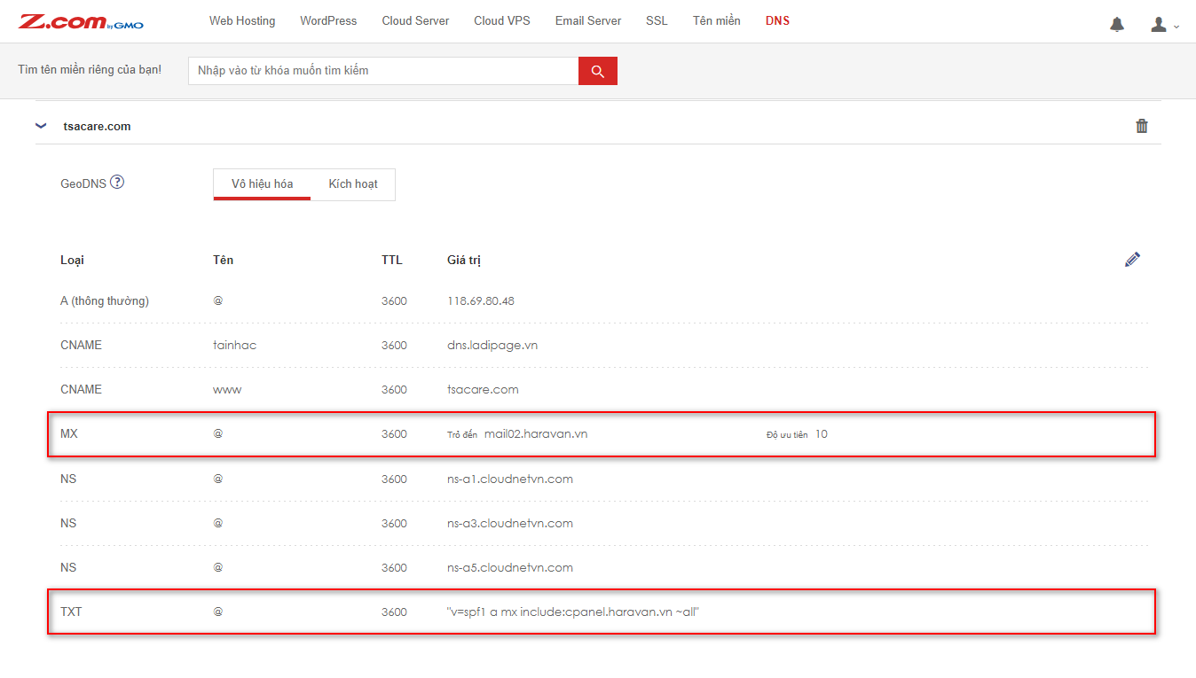
Task: Select Vô hiệu hóa for GeoDNS
Action: (262, 184)
